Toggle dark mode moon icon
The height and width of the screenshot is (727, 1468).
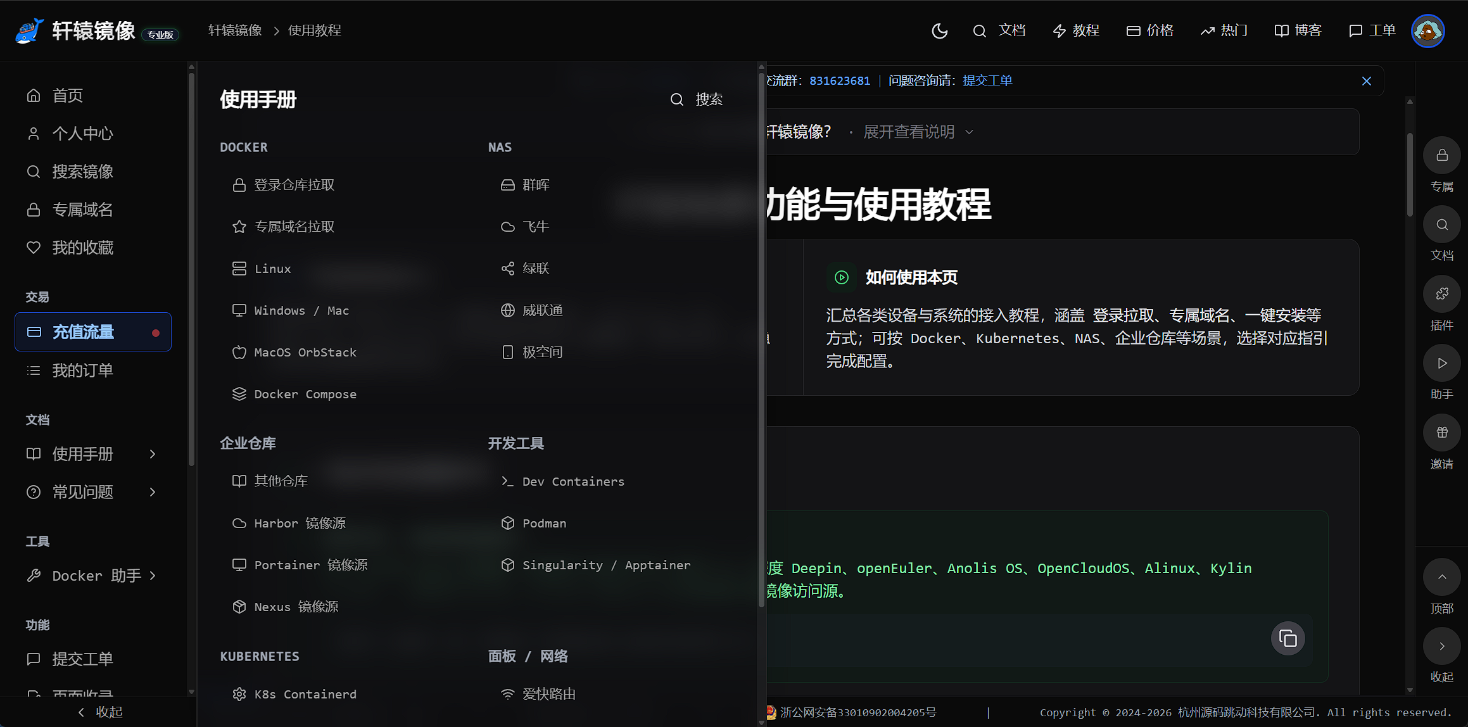(939, 30)
